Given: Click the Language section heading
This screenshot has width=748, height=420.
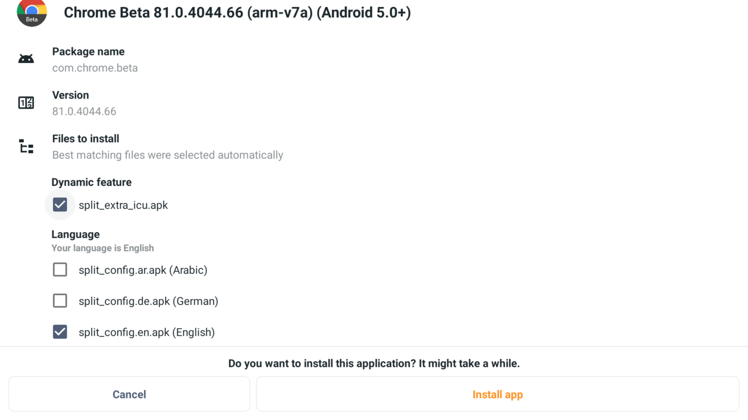Looking at the screenshot, I should coord(75,234).
